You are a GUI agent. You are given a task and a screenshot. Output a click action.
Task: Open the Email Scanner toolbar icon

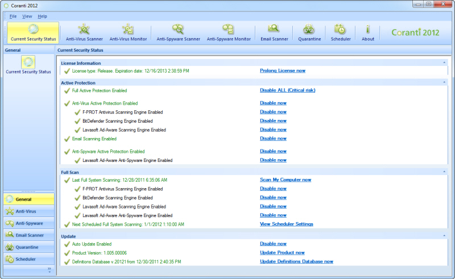[274, 32]
